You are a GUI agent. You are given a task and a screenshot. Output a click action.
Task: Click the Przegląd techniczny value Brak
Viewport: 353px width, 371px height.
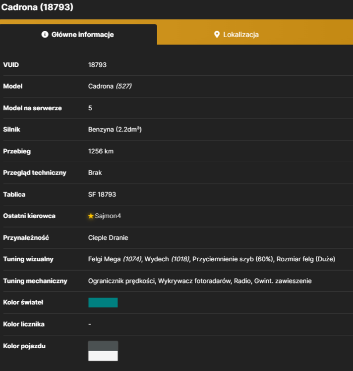point(95,173)
